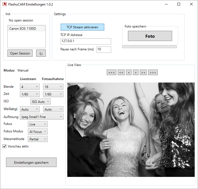Click the Open Session button
The image size is (198, 189).
click(20, 53)
